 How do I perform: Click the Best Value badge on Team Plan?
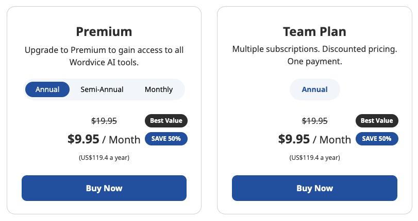pyautogui.click(x=377, y=121)
